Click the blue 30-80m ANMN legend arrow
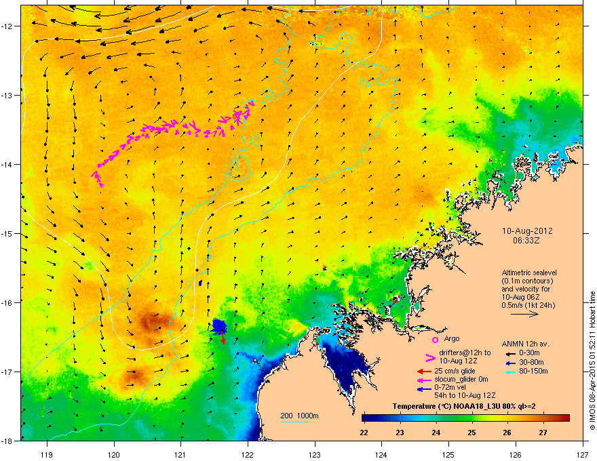 (x=510, y=363)
